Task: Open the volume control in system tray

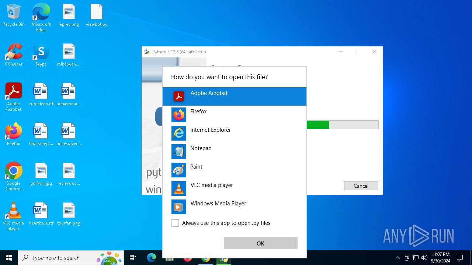Action: [x=424, y=258]
